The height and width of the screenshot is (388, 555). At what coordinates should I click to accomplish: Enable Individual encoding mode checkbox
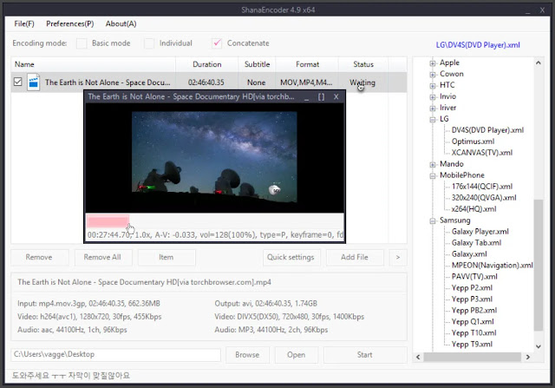point(149,43)
